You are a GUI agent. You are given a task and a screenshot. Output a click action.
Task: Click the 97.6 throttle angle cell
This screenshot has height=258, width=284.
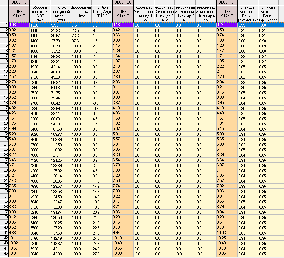[81, 40]
